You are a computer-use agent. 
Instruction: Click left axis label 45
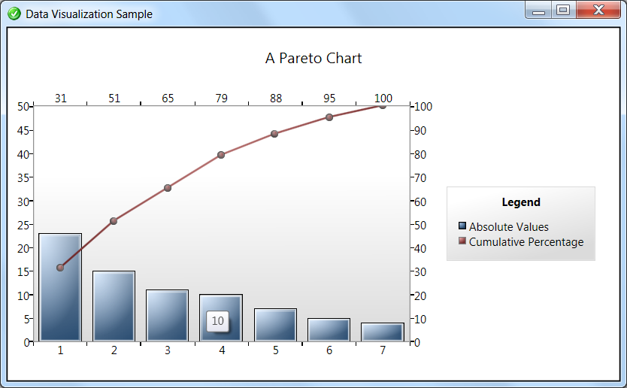pyautogui.click(x=23, y=131)
